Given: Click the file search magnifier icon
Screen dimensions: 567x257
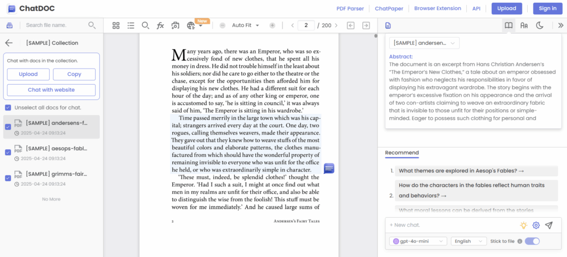Looking at the screenshot, I should point(92,25).
